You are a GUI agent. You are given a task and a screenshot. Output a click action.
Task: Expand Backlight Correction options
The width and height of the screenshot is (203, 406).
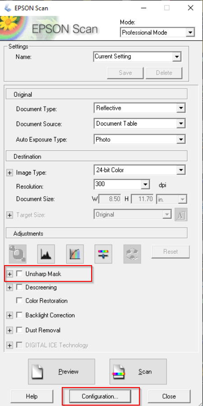coord(9,315)
